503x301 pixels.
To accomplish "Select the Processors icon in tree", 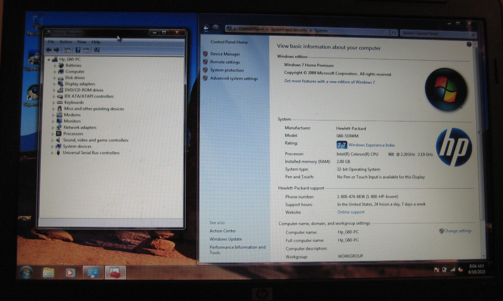I will [x=59, y=134].
